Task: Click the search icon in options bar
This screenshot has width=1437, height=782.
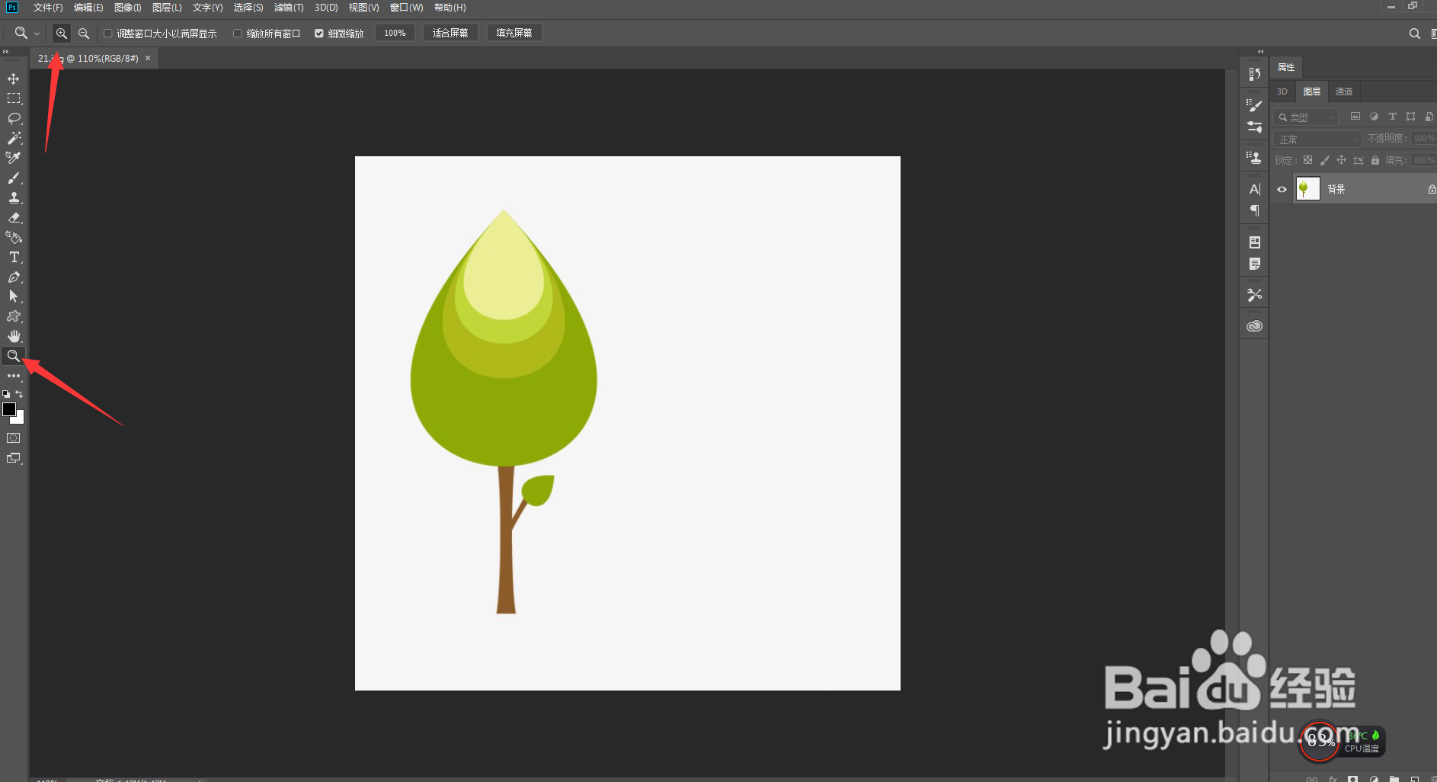Action: click(1415, 34)
